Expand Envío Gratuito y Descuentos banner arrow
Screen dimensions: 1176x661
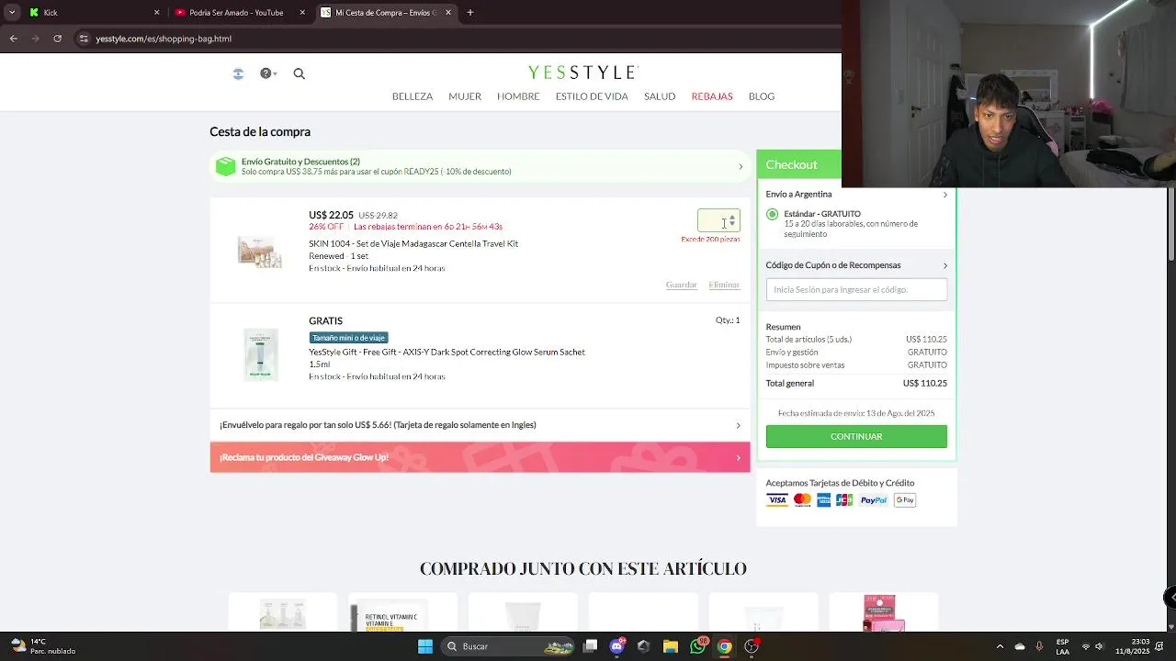tap(741, 166)
